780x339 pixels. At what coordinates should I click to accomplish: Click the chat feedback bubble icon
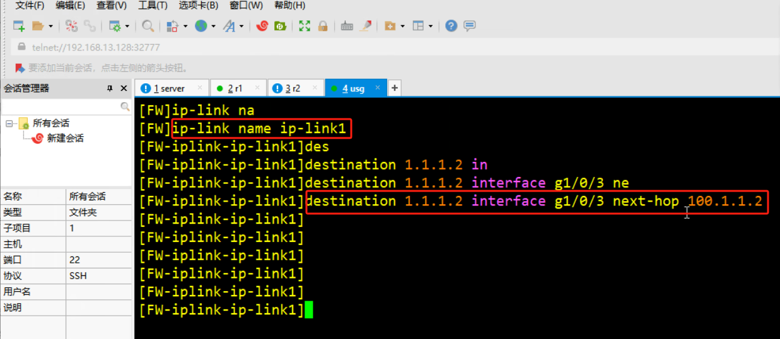pos(469,26)
